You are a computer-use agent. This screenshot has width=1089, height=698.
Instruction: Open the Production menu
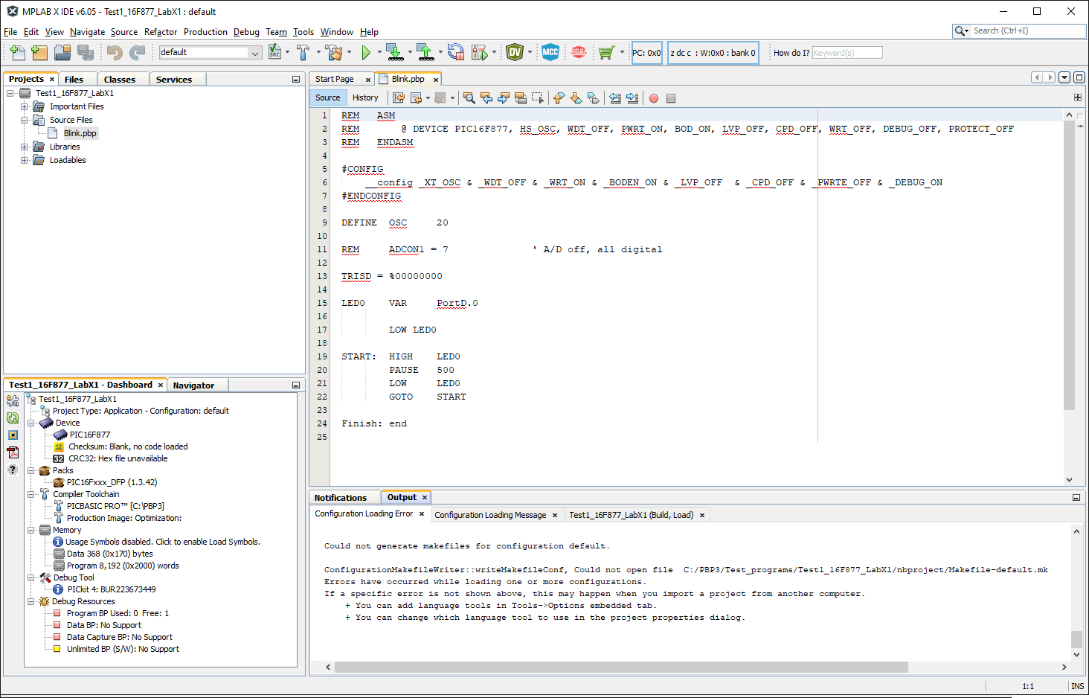coord(205,32)
